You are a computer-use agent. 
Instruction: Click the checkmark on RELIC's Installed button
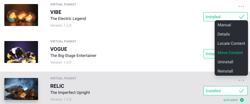click(x=242, y=91)
